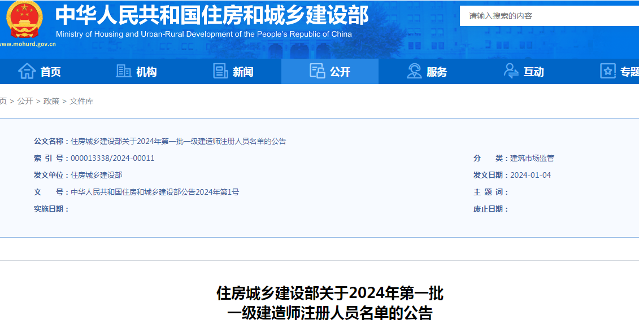Click the www.mohurd.gov.cn site address
Image resolution: width=639 pixels, height=324 pixels.
[28, 44]
